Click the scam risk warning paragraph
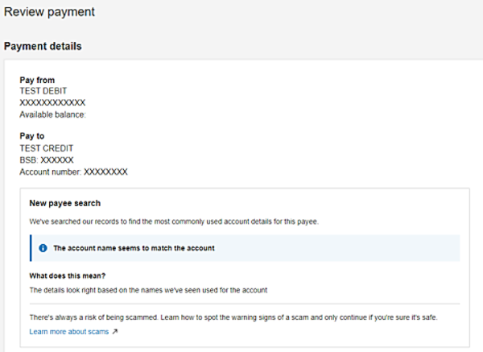 click(233, 317)
